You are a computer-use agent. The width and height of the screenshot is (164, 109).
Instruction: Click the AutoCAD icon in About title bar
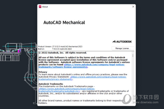40,7
